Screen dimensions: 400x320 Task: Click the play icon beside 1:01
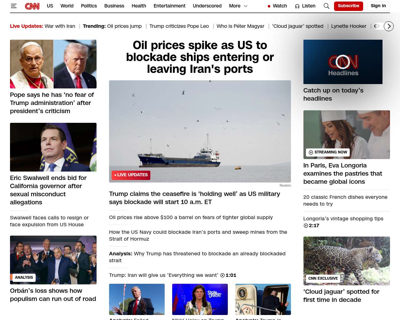[222, 275]
